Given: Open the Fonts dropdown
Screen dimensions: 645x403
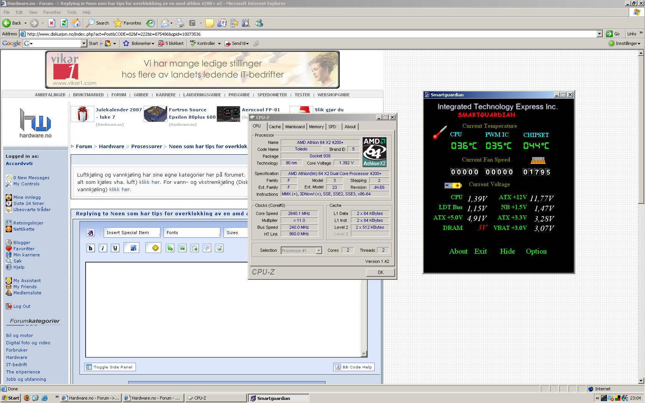Looking at the screenshot, I should coord(192,233).
